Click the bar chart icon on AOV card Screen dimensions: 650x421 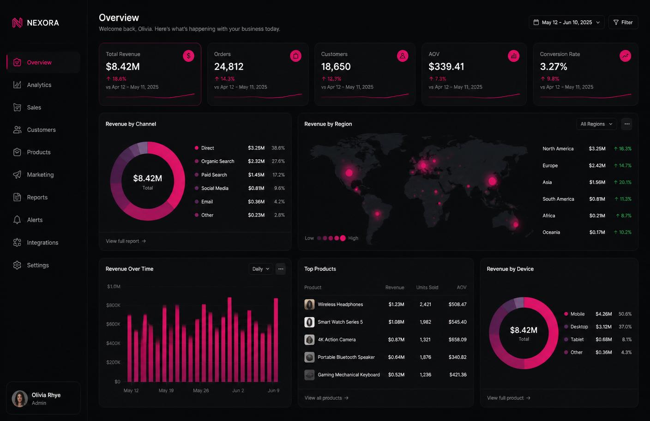[513, 56]
